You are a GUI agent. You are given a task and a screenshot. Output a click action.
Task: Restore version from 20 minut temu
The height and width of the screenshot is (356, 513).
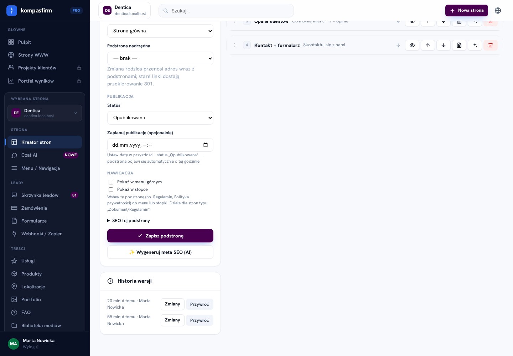[x=199, y=304]
